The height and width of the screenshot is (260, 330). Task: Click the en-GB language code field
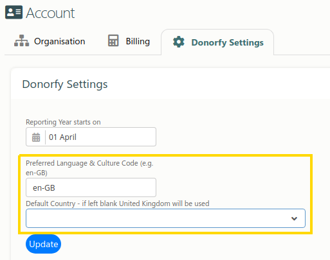click(x=91, y=187)
